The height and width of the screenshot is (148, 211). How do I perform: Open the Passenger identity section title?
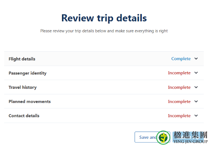point(27,73)
